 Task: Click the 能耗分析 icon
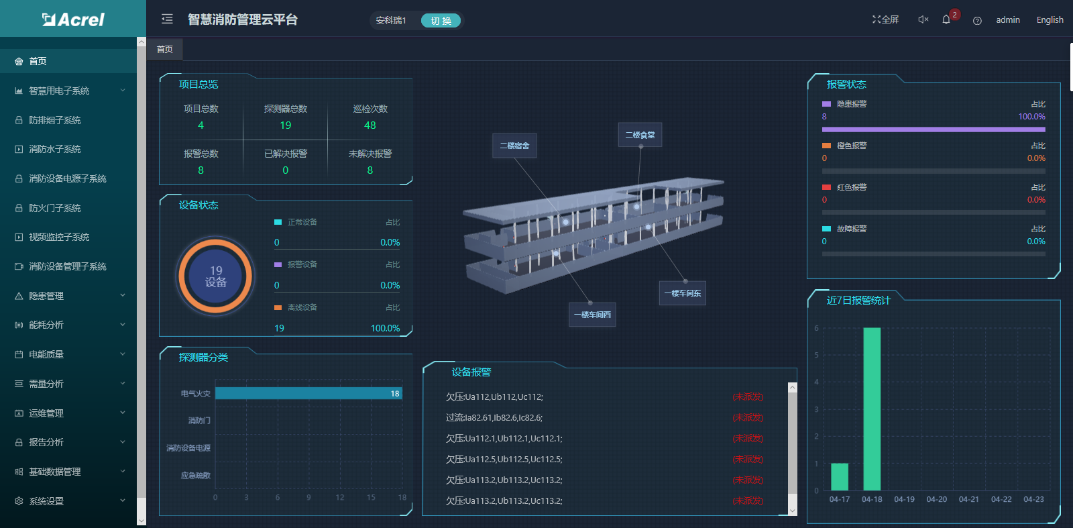[19, 325]
